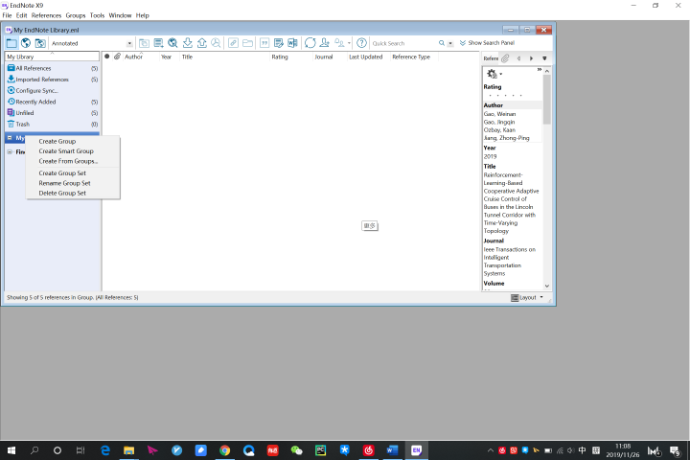Screen dimensions: 690x460
Task: Switch to Local Library Mode icon
Action: coord(11,43)
